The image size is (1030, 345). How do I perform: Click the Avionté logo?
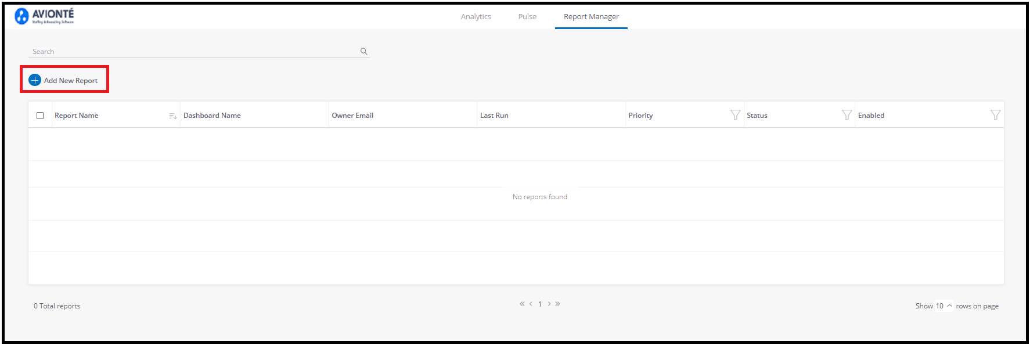click(44, 16)
